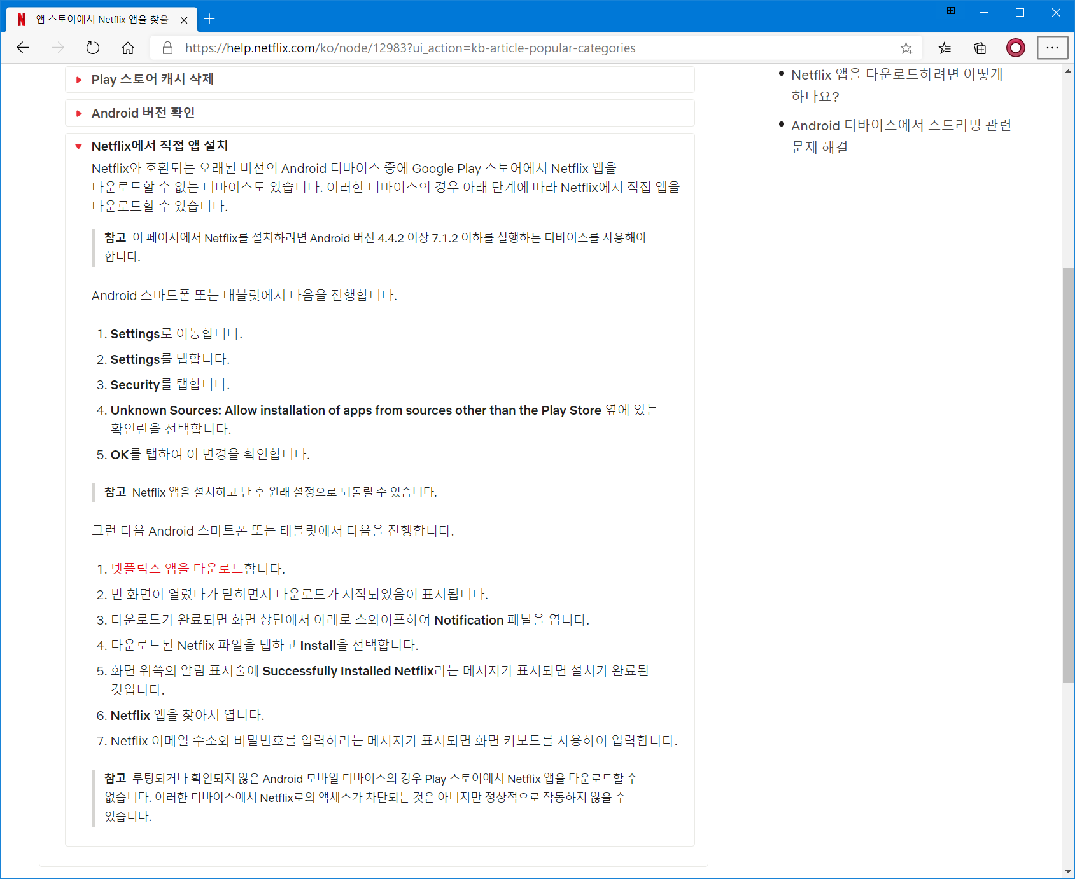
Task: Reload the Netflix help page
Action: 93,48
